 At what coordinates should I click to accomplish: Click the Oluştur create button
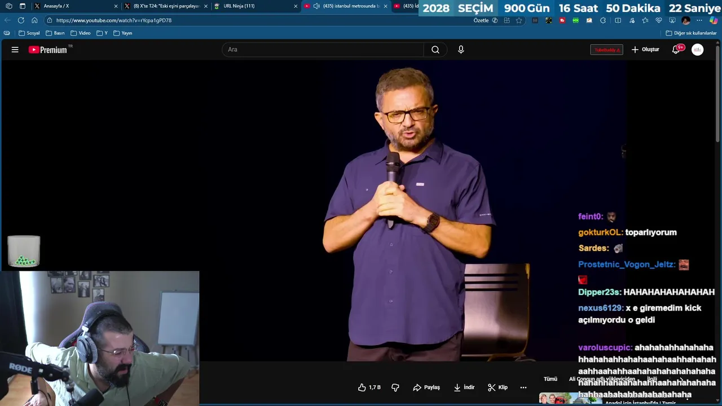[645, 50]
